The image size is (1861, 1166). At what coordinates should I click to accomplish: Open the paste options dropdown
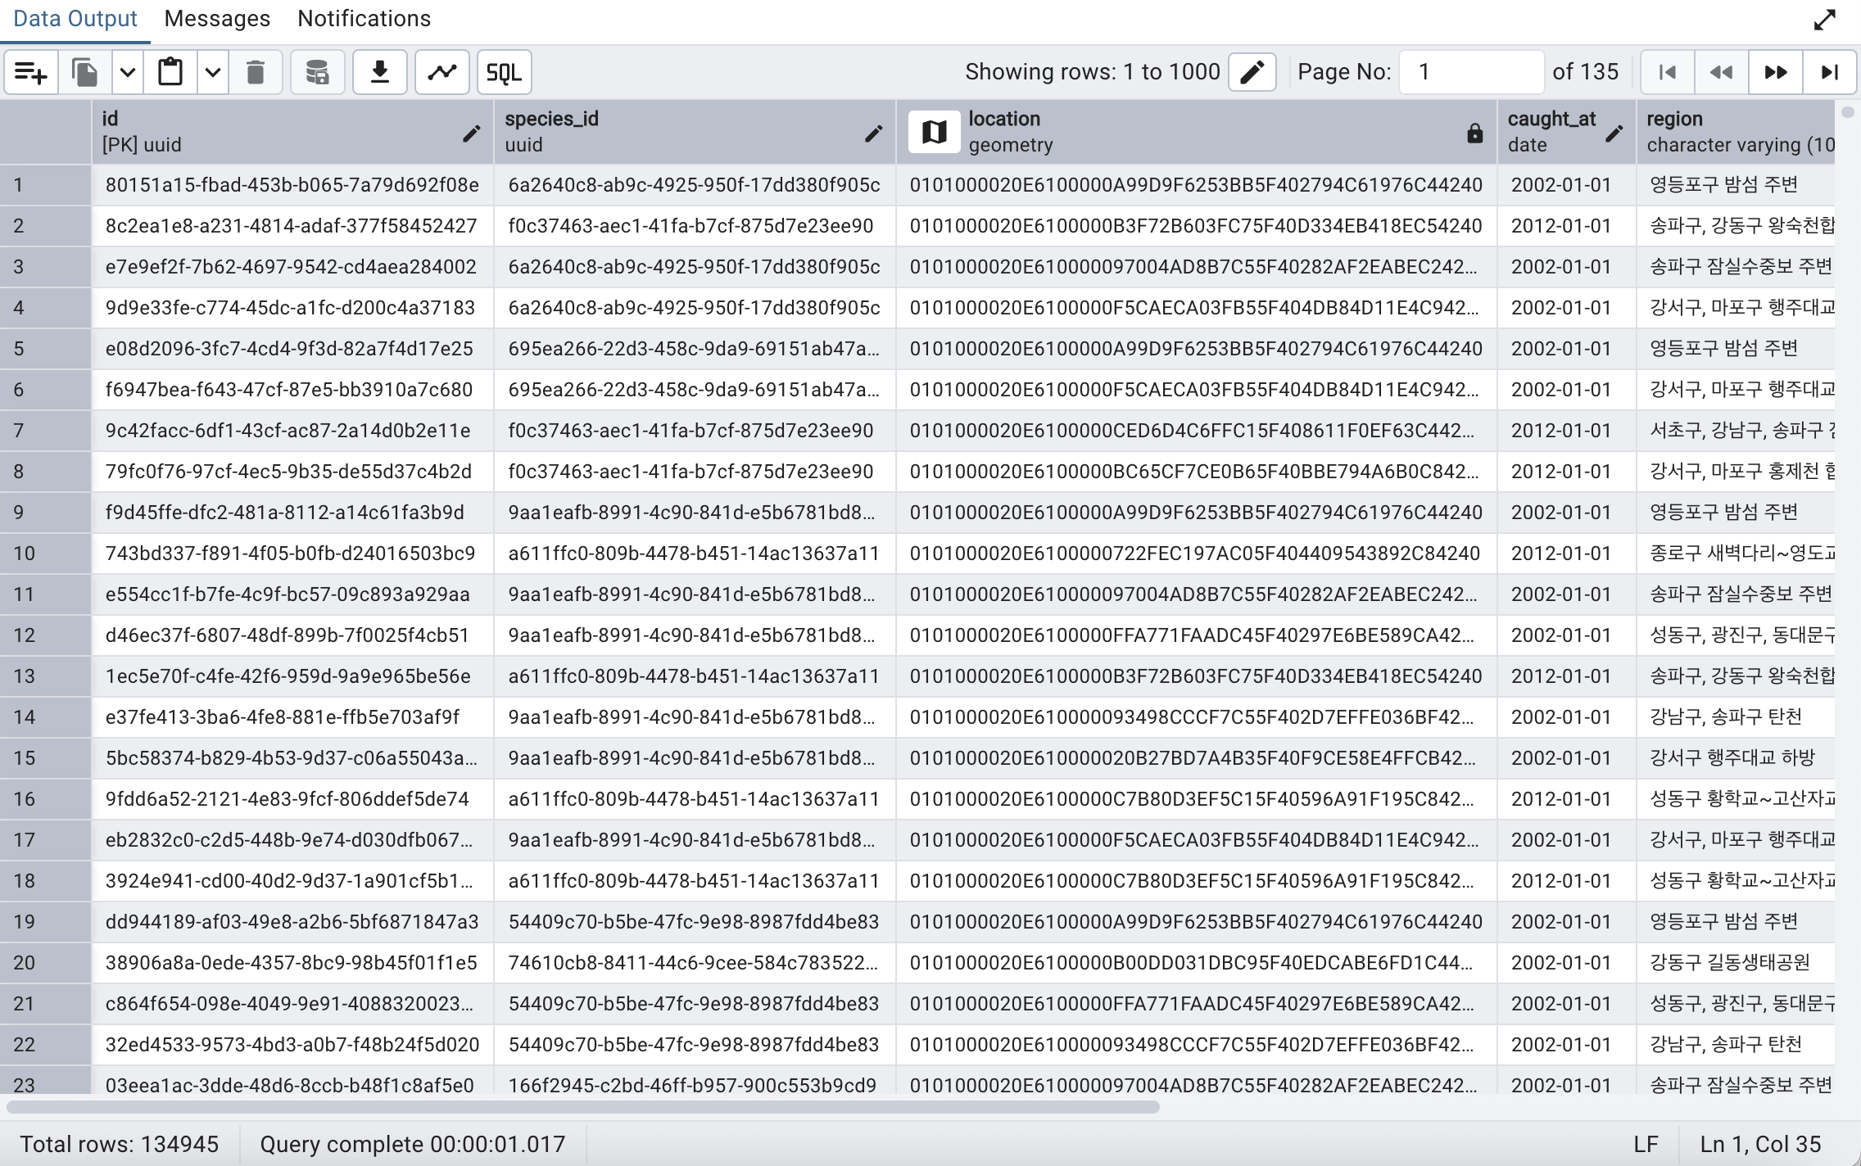212,72
